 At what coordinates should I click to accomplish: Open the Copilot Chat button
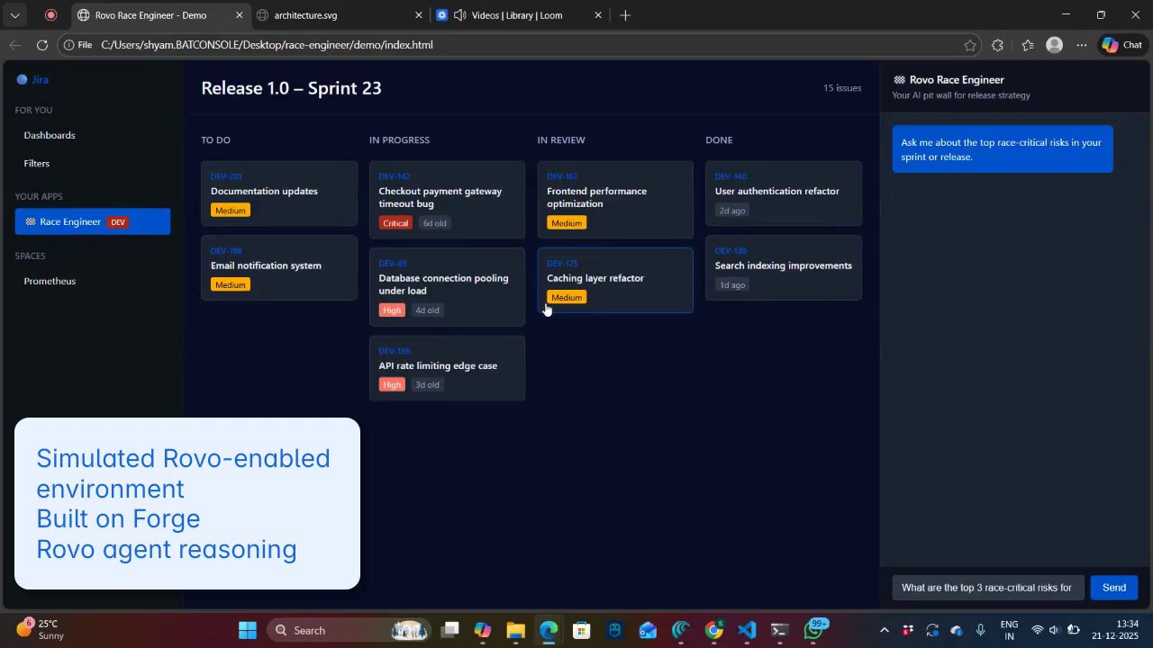click(x=1122, y=45)
